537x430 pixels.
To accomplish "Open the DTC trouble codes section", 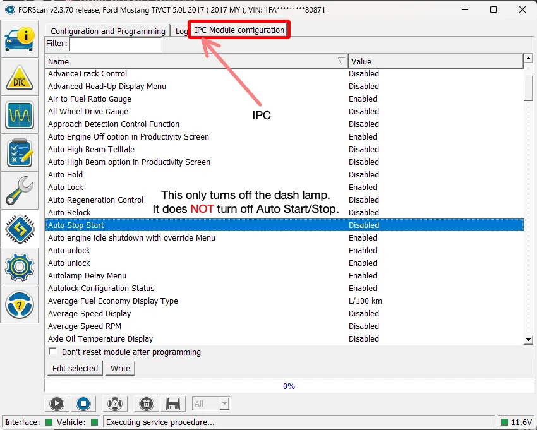I will [20, 78].
